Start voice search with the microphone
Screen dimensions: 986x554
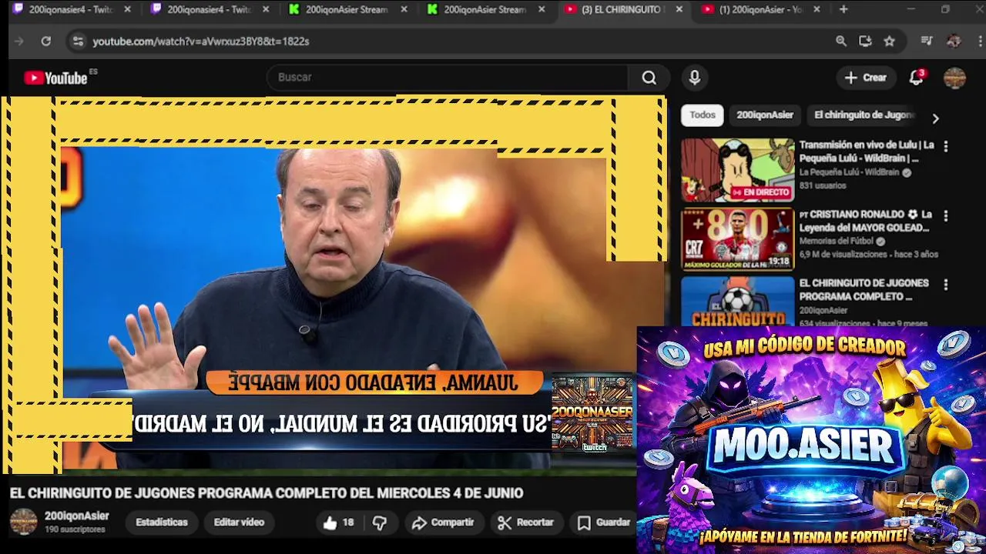[695, 78]
